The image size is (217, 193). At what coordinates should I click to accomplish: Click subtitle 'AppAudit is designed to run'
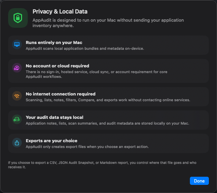(108, 23)
